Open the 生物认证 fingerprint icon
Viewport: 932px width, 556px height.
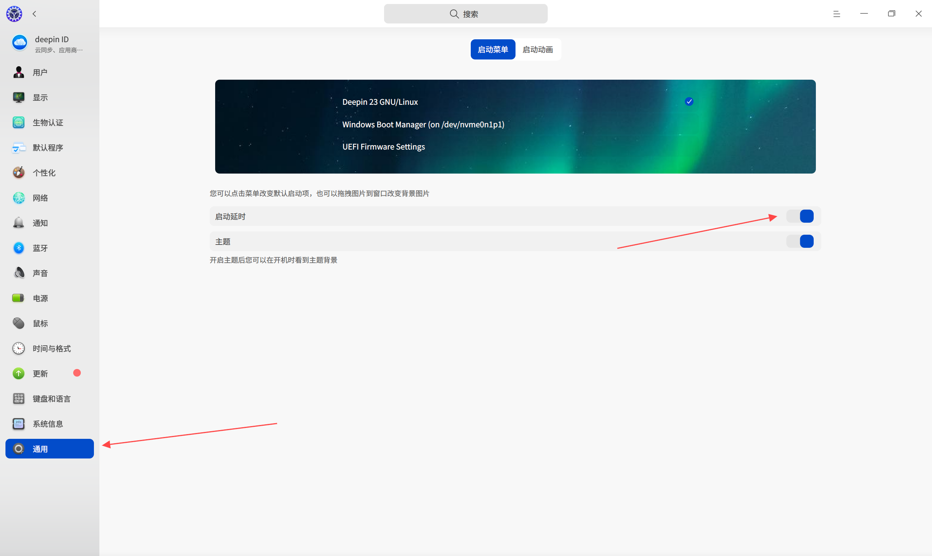click(19, 122)
